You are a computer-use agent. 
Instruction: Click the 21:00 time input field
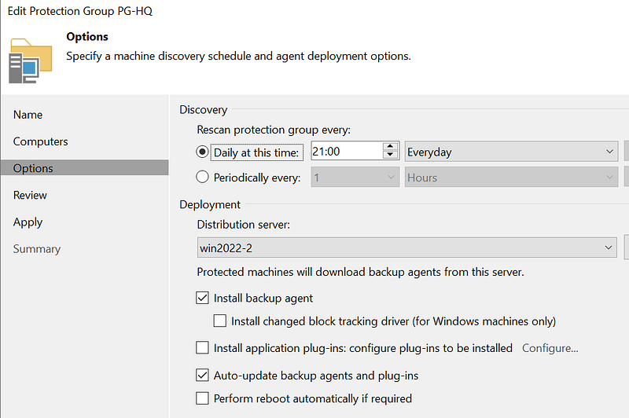344,152
